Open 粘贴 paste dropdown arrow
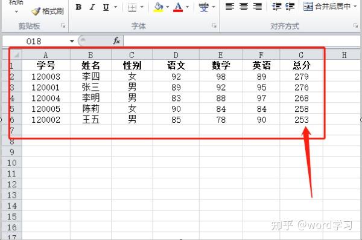 16,11
